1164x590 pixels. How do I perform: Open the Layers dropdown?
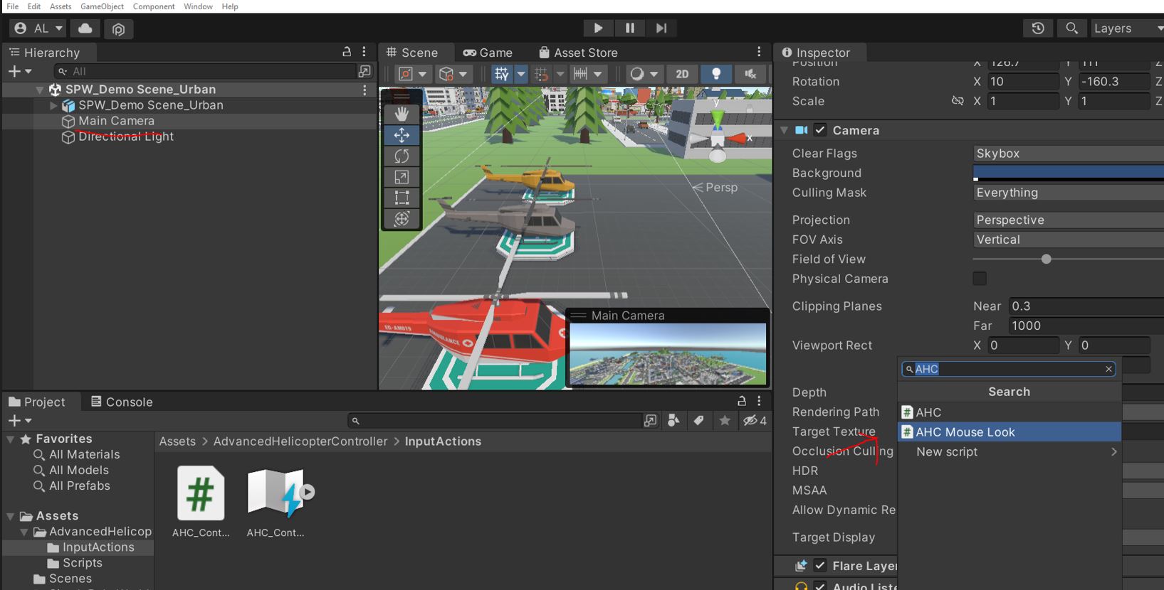coord(1126,28)
